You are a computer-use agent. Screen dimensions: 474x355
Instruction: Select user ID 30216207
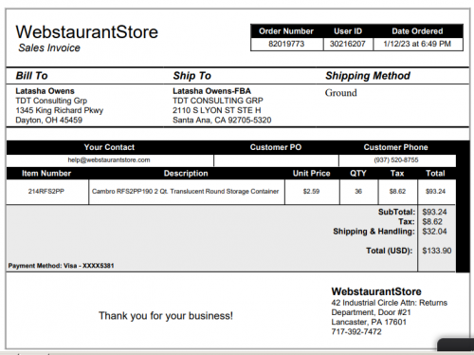pyautogui.click(x=348, y=44)
